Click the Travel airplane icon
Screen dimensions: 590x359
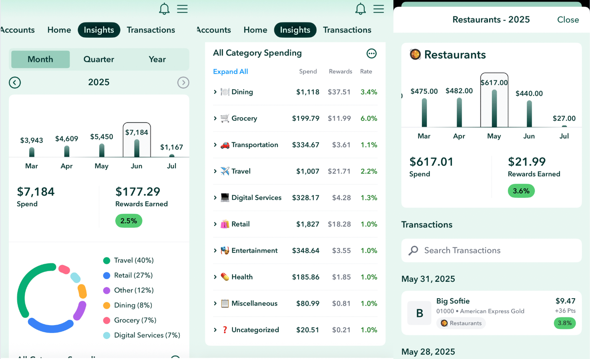point(225,171)
